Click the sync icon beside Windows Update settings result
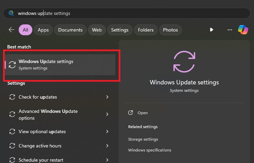This screenshot has width=254, height=163. (x=12, y=65)
